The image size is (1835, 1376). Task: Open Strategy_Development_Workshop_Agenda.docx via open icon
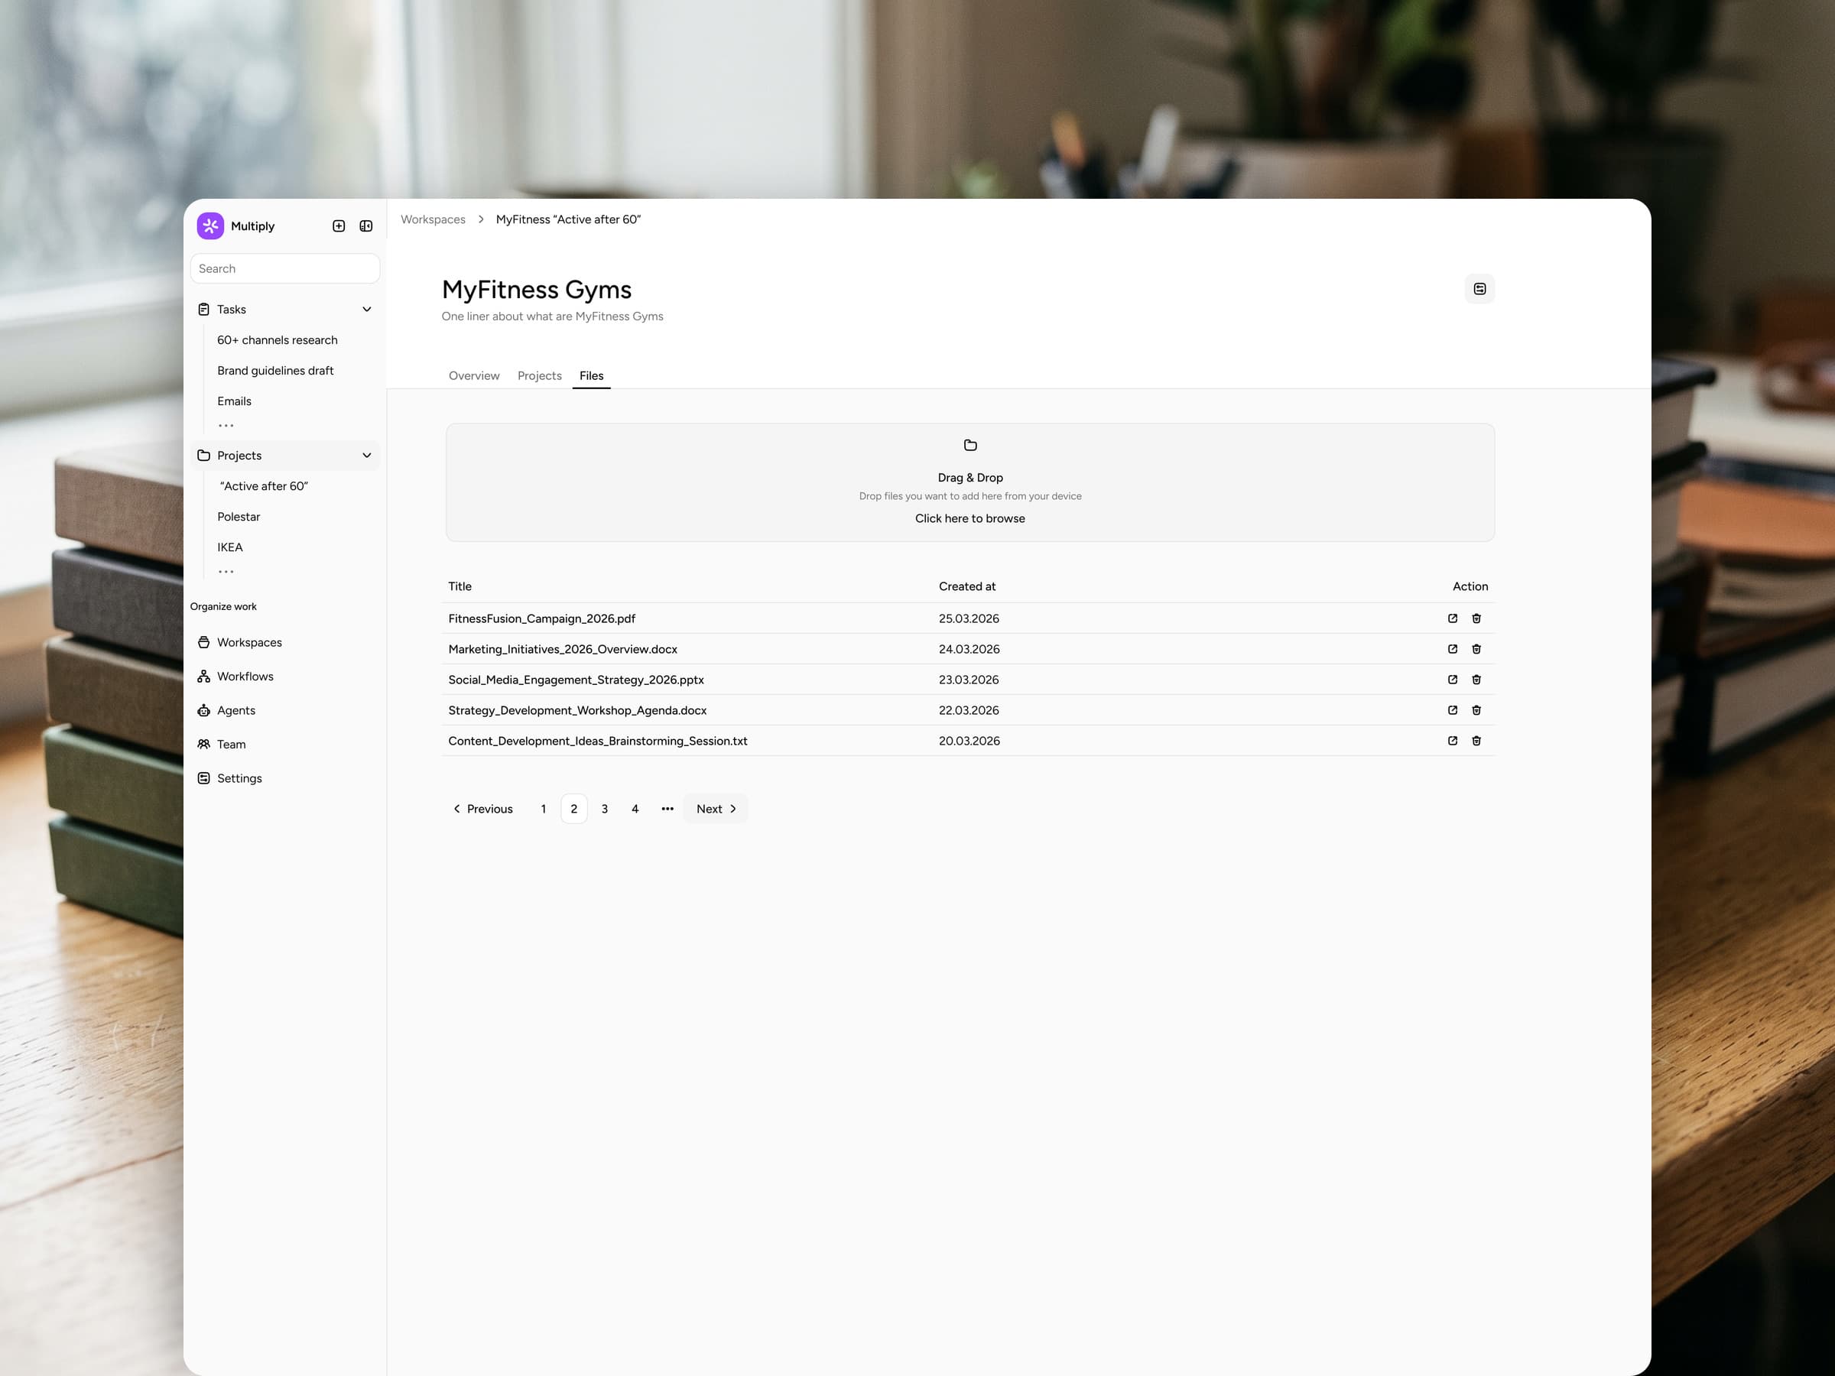(x=1452, y=710)
